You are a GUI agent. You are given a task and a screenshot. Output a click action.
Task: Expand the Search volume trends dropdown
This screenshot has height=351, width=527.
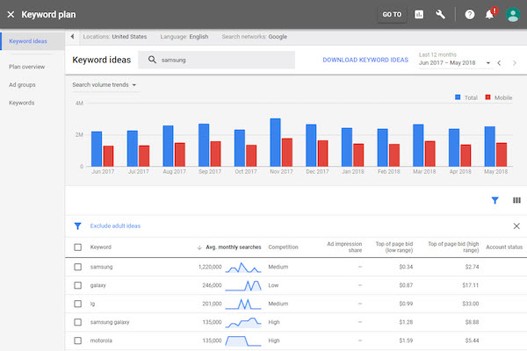105,85
